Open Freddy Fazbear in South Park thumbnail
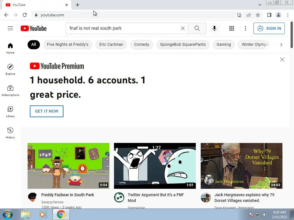Viewport: 294px width, 220px height. [x=68, y=166]
